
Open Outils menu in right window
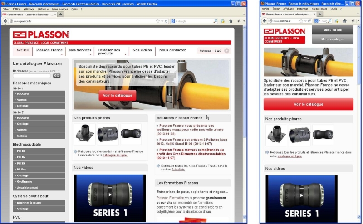(334, 9)
